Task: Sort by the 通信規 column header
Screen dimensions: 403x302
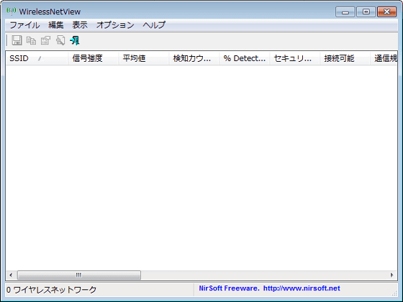Action: 384,58
